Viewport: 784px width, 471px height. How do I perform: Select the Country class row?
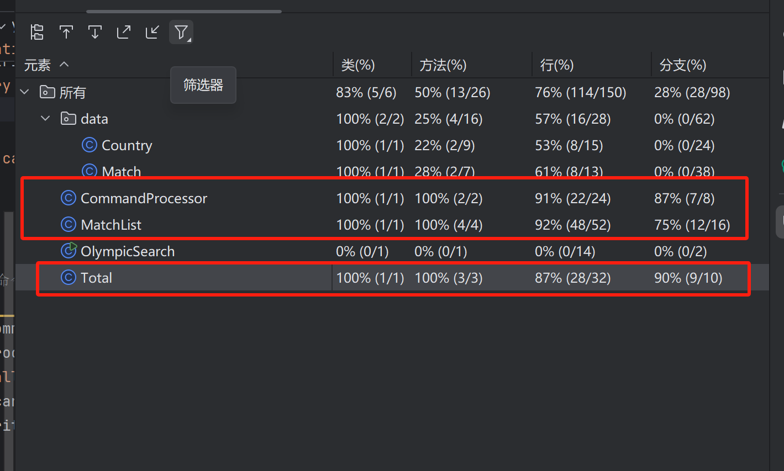[x=392, y=145]
